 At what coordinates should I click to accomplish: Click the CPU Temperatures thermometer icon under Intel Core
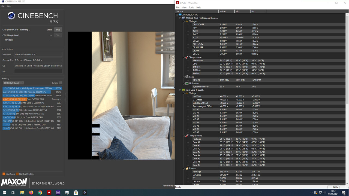[x=187, y=136]
